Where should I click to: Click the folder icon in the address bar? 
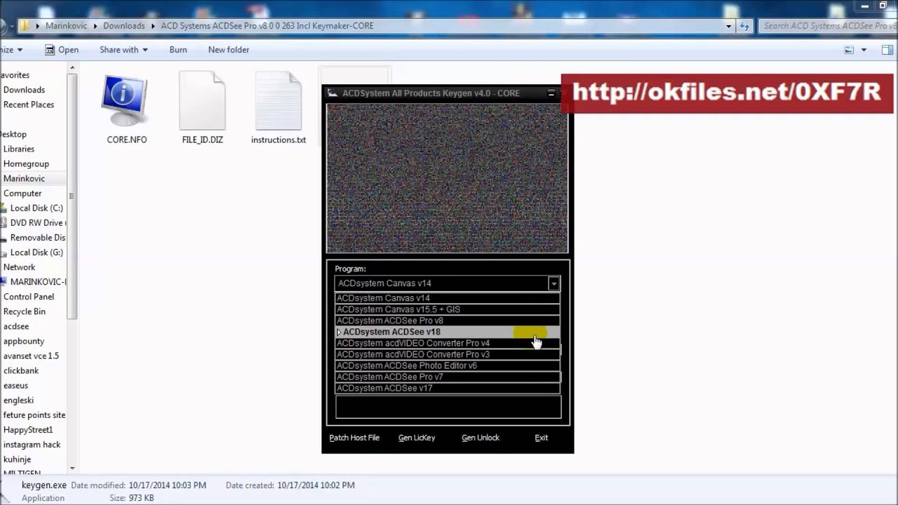tap(25, 26)
